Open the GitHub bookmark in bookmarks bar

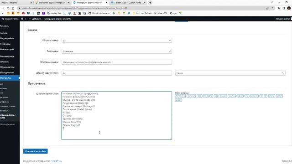(99, 13)
